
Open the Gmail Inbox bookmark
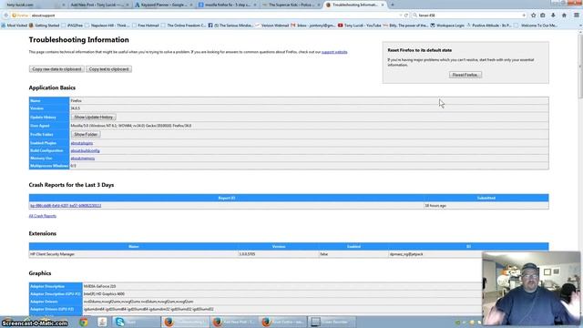coord(312,26)
